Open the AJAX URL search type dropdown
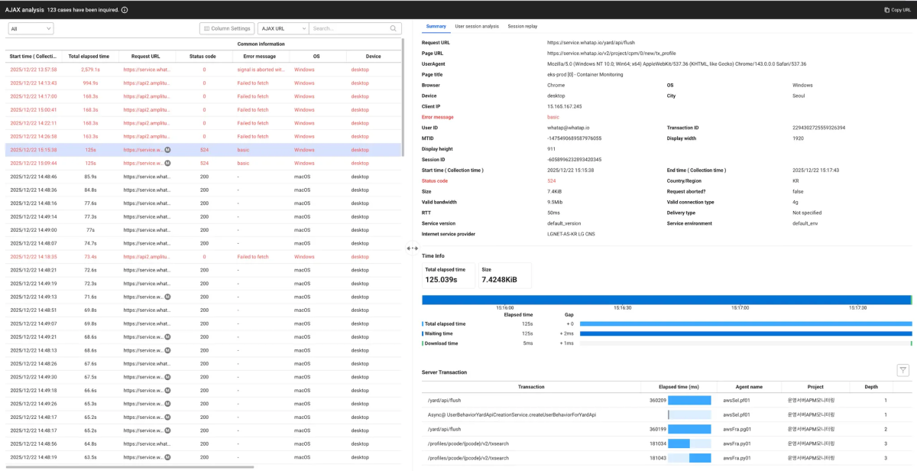917x471 pixels. point(282,28)
